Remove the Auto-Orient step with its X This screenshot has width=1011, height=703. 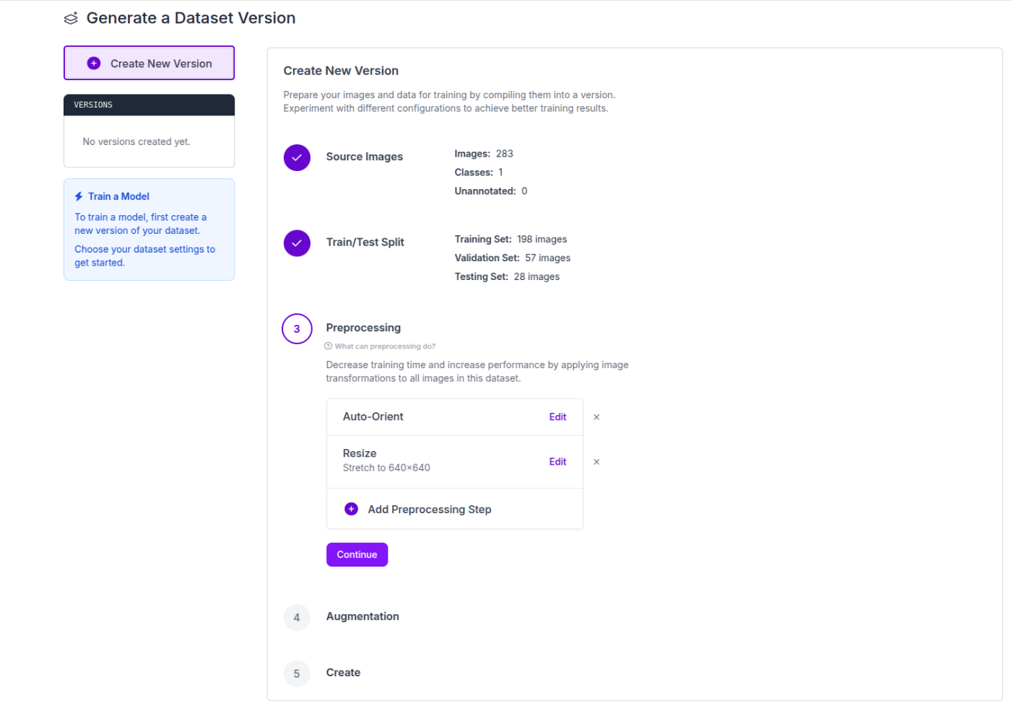click(596, 417)
